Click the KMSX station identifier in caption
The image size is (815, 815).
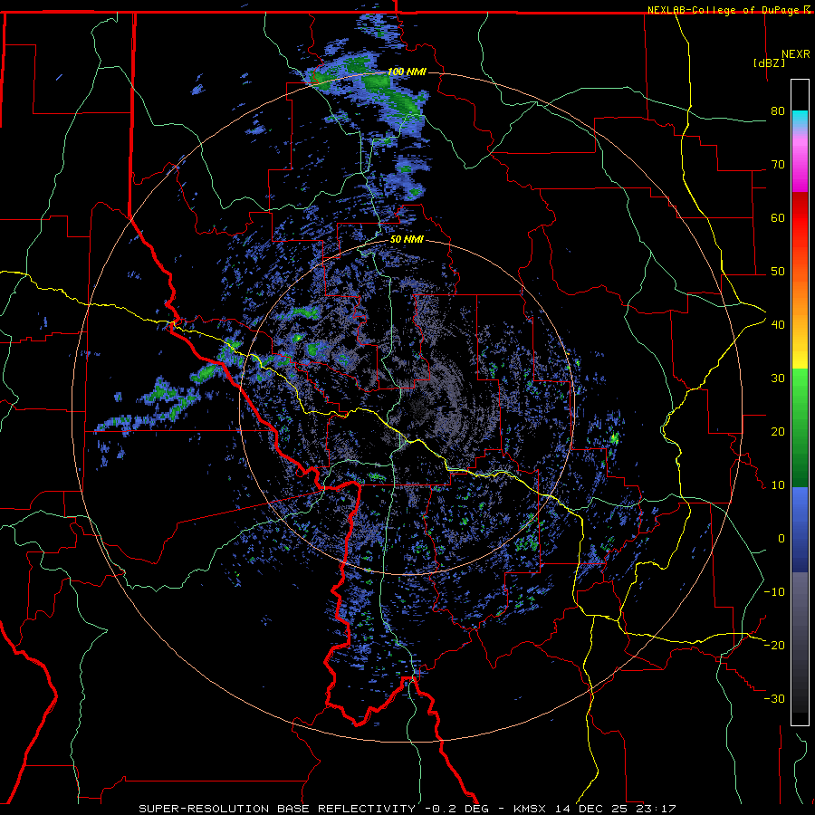tap(531, 809)
